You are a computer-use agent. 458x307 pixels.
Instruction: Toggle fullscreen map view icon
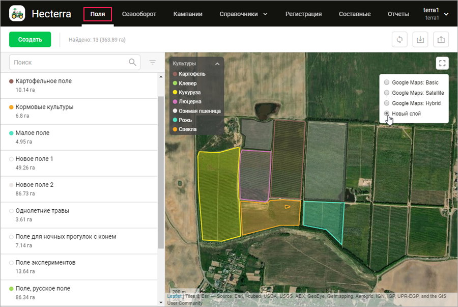coord(442,64)
